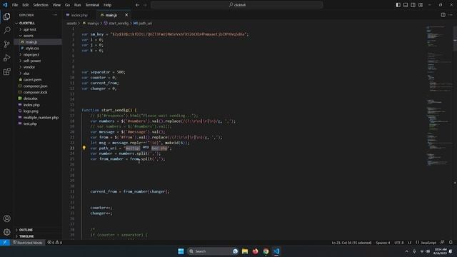457x257 pixels.
Task: Click the Windows taskbar Search box
Action: 213,251
